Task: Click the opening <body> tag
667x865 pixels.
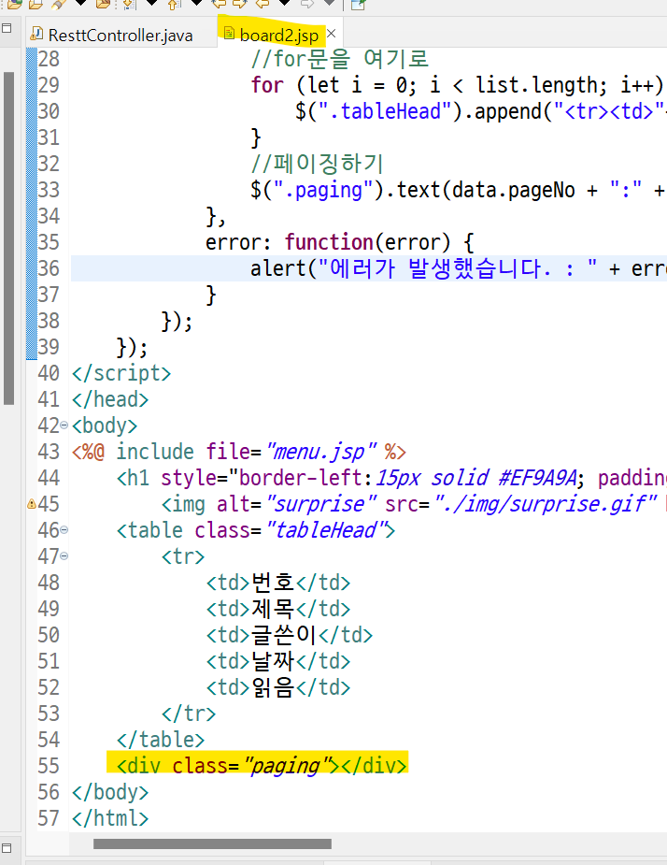Action: click(105, 425)
